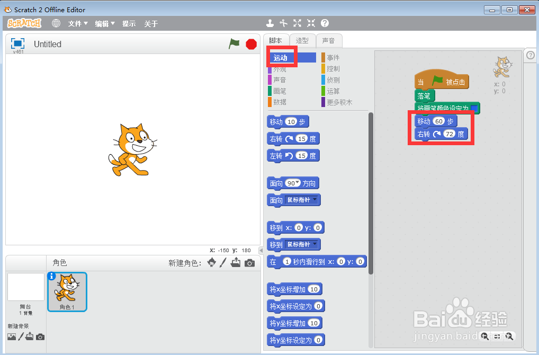Stop the project with the red stop button
This screenshot has width=539, height=355.
click(250, 44)
